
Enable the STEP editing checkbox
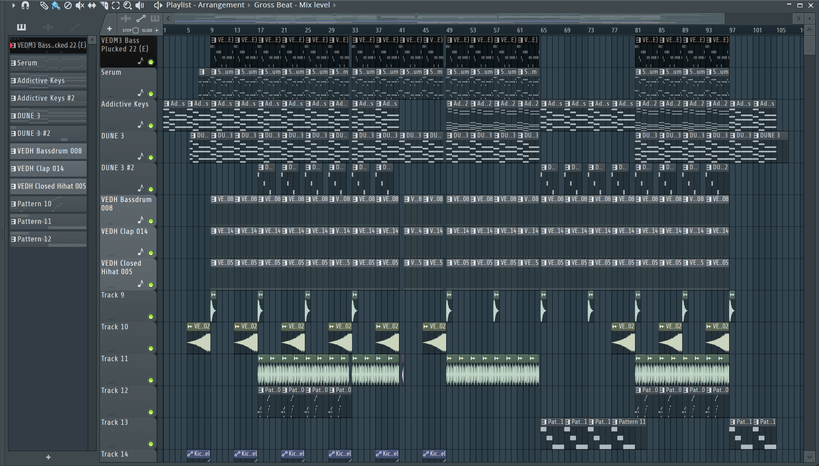click(x=135, y=30)
